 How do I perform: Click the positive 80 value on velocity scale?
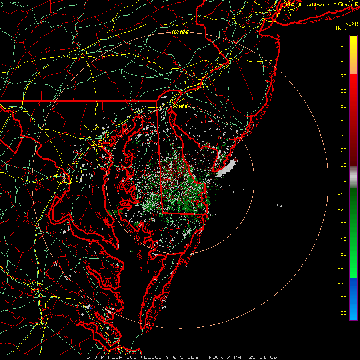344,62
